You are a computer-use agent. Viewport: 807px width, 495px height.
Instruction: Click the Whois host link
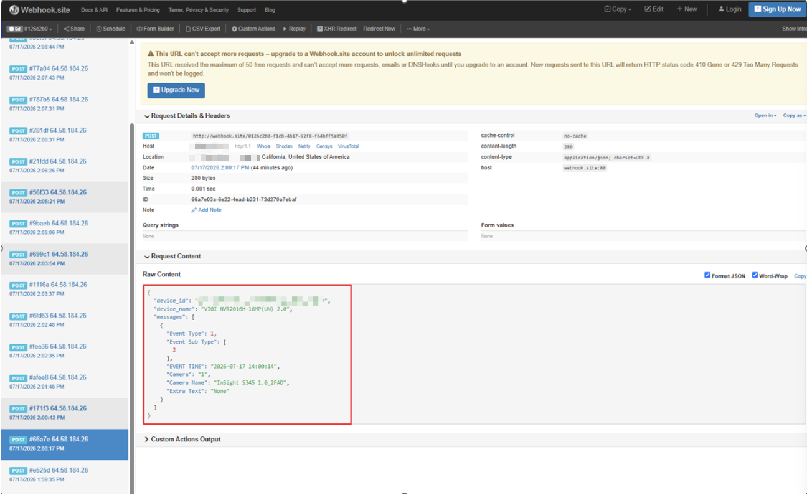point(263,146)
